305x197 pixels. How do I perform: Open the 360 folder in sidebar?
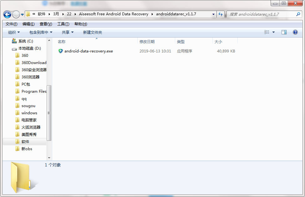pos(25,56)
